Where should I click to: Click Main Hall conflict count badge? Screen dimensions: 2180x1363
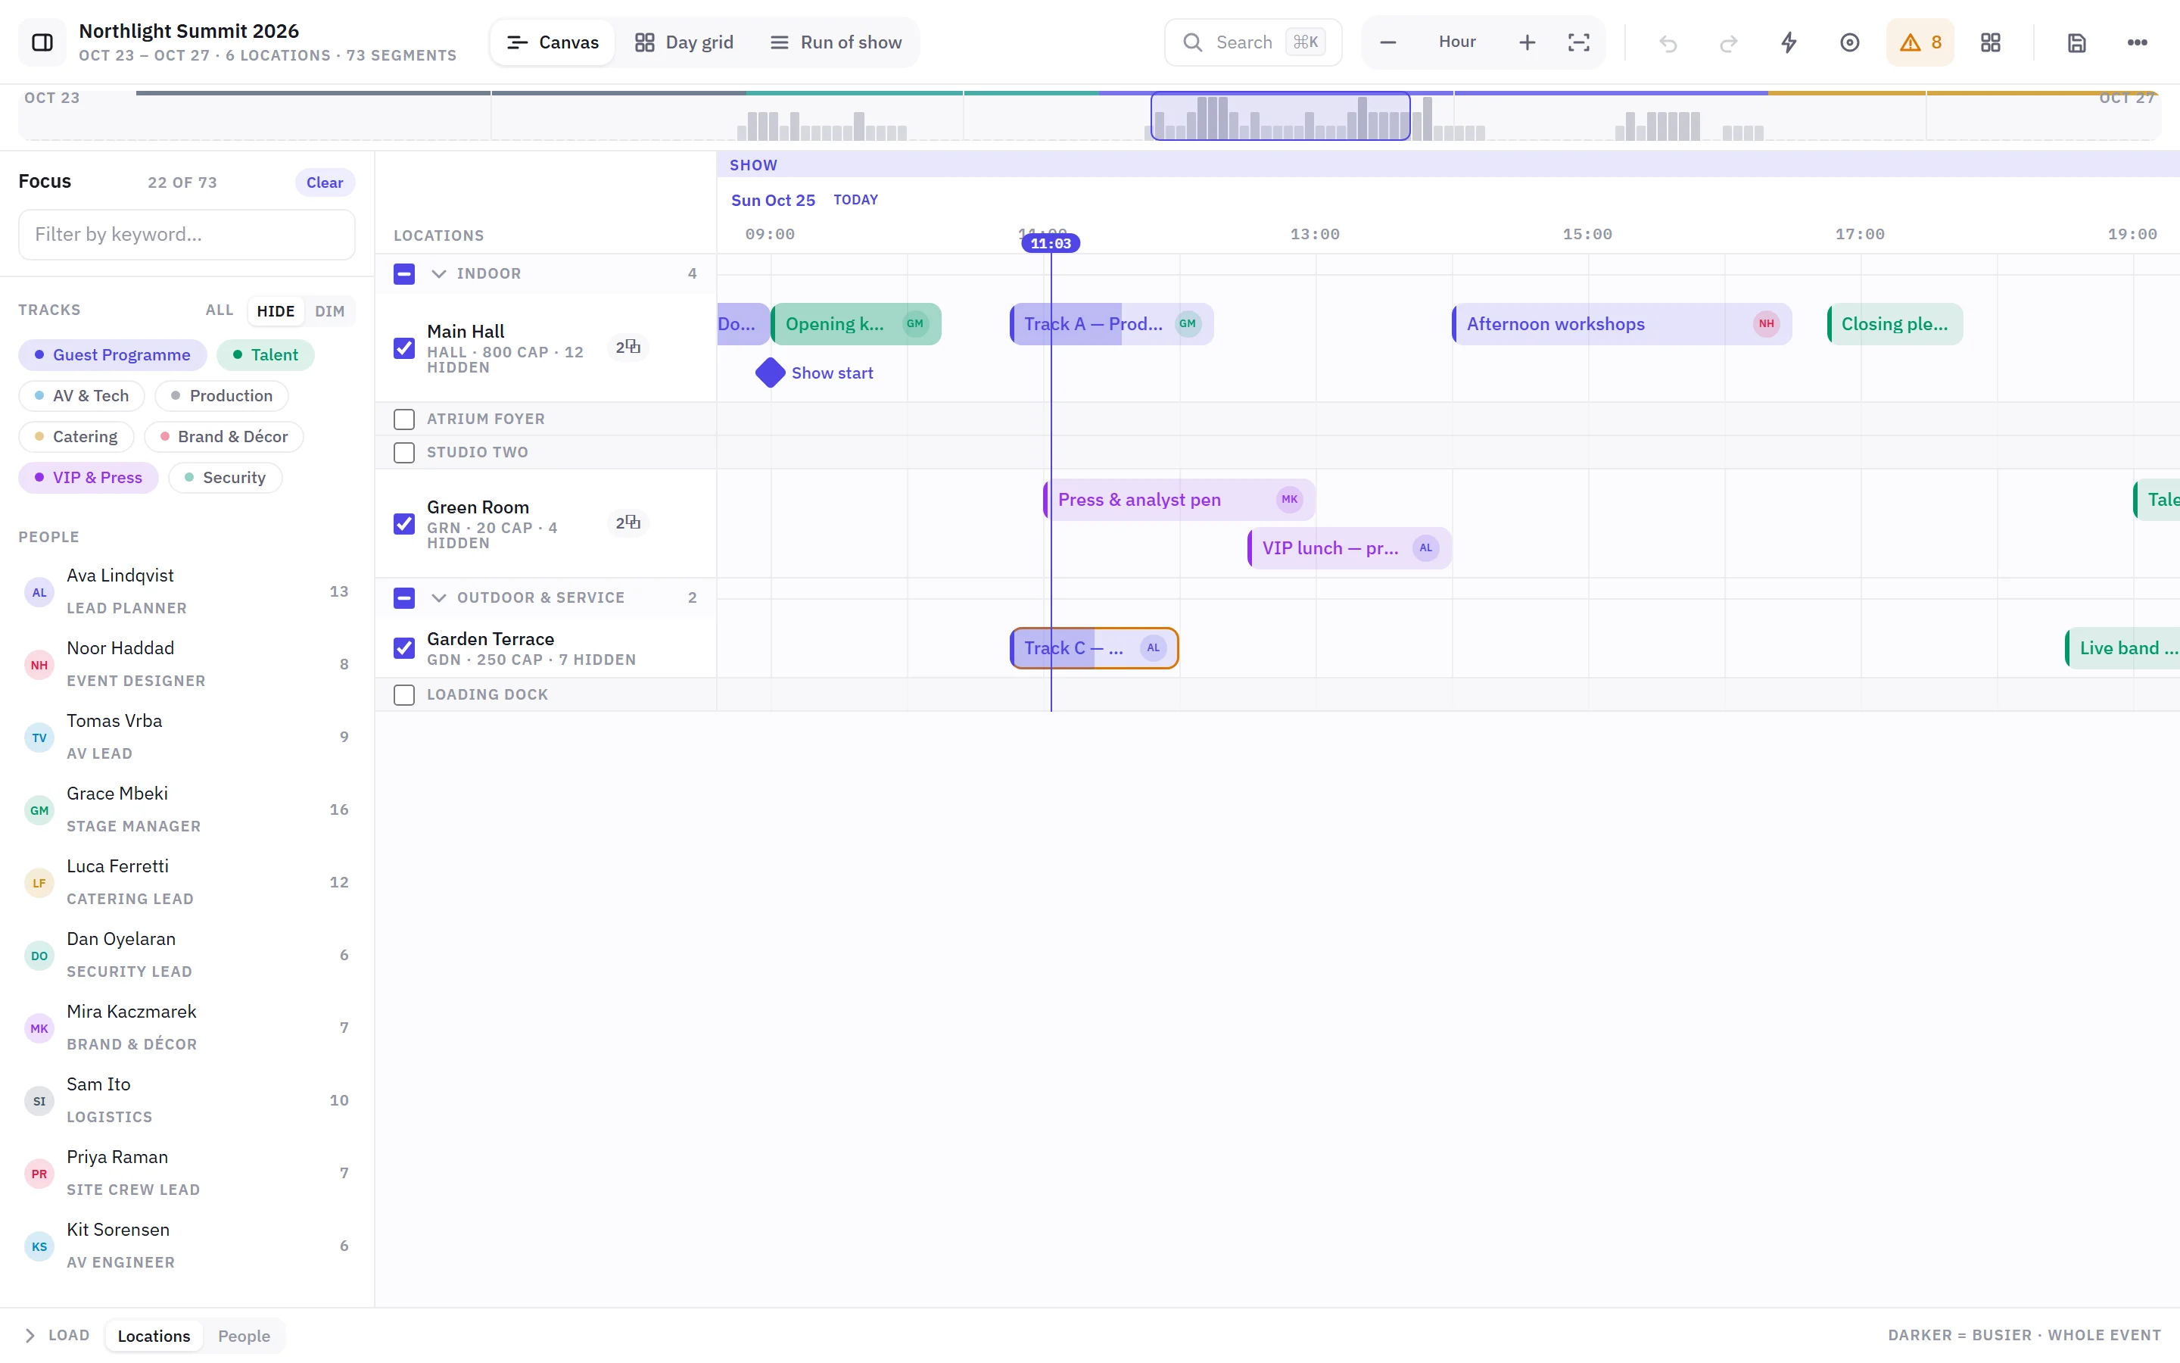[628, 347]
